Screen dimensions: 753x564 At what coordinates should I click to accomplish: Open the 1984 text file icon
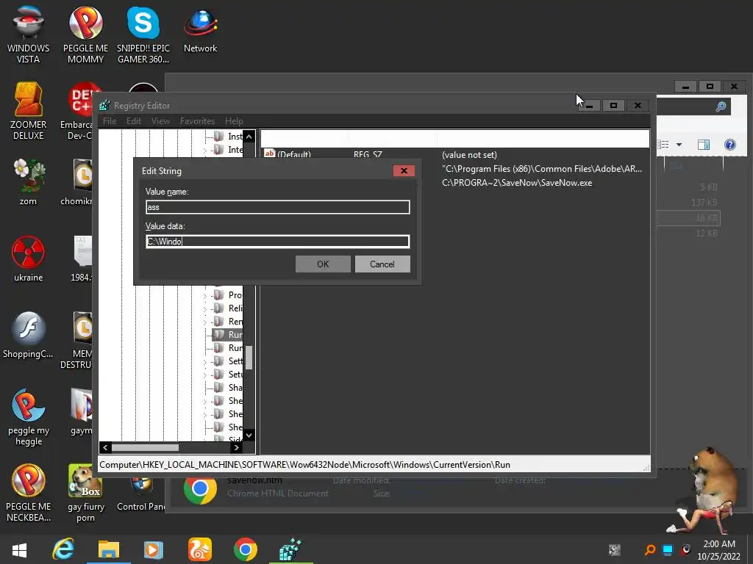point(82,259)
